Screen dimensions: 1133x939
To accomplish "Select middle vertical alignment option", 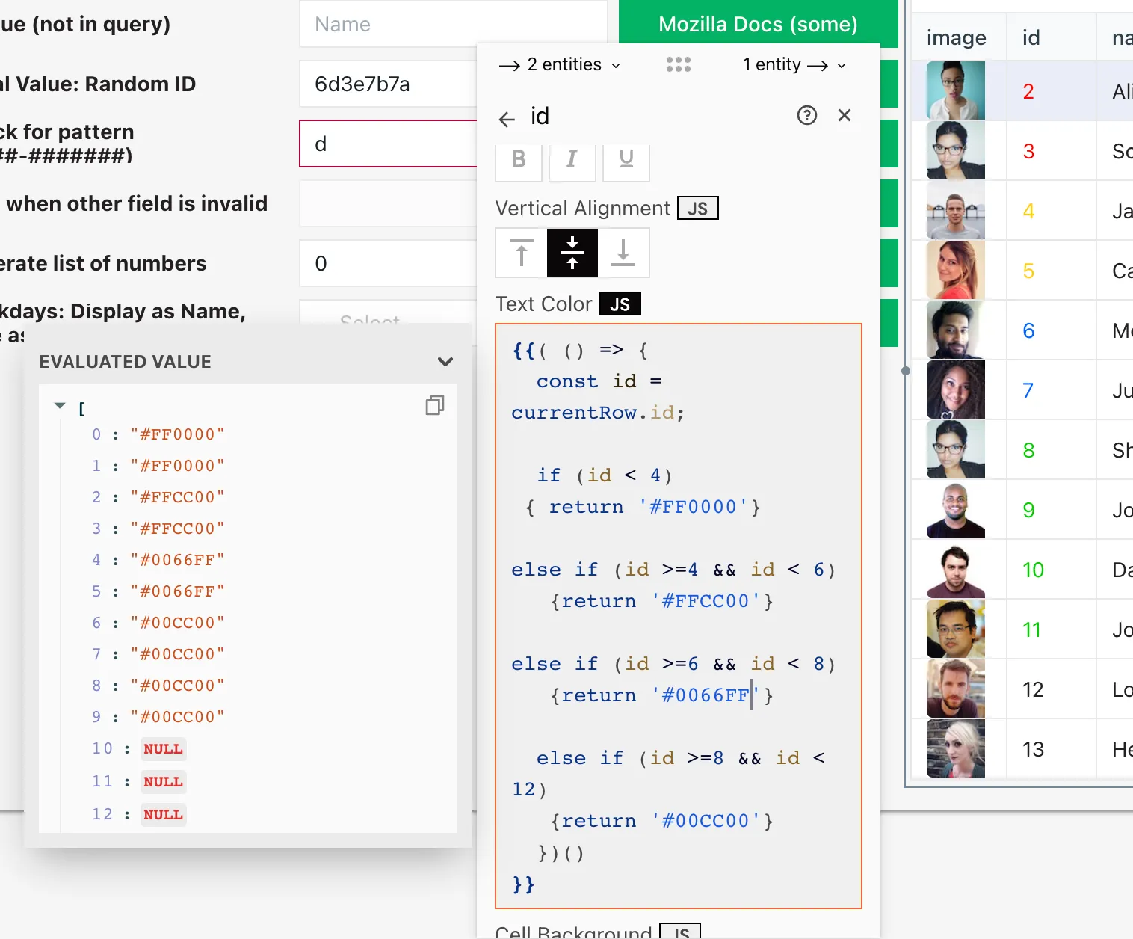I will [x=572, y=253].
